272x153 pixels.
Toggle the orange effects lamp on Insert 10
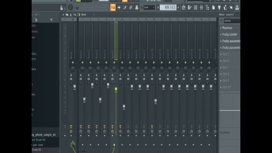[x=152, y=127]
